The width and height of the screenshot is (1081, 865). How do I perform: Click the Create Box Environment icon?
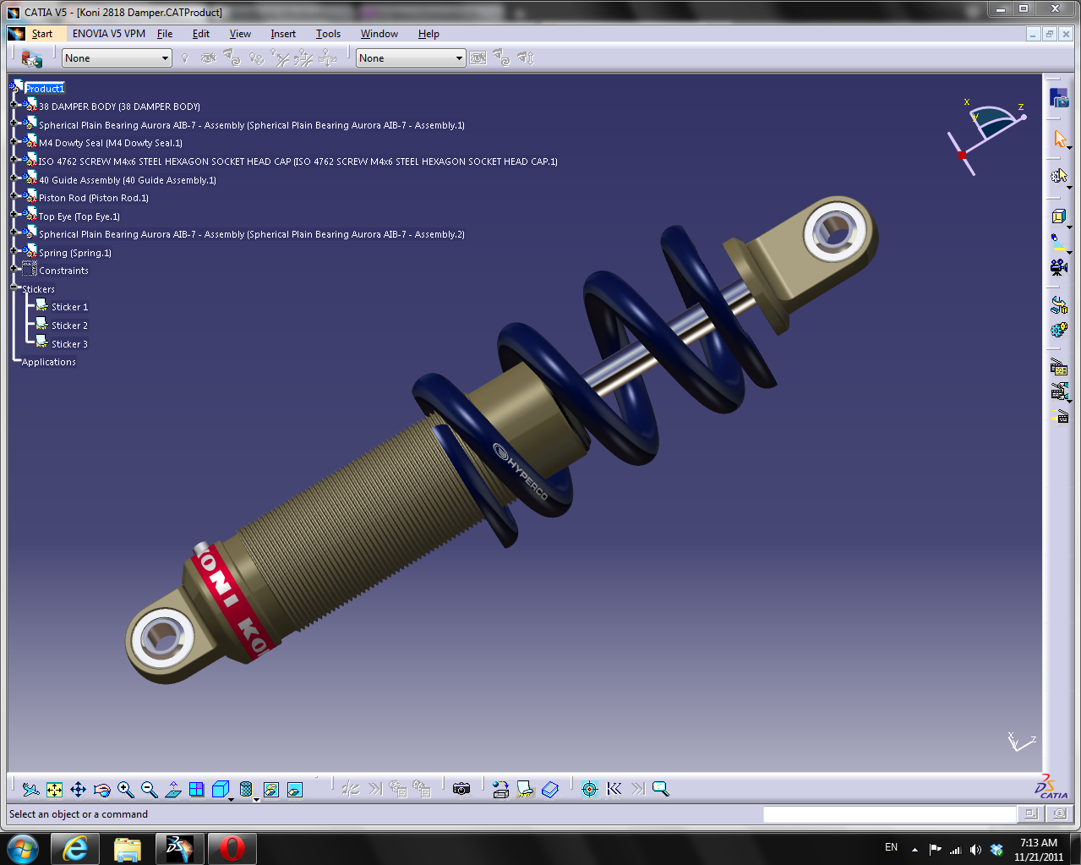(x=1059, y=217)
